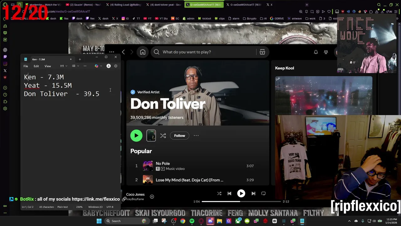Click UTF-8 encoding in Notepad status bar
401x226 pixels.
[110, 207]
